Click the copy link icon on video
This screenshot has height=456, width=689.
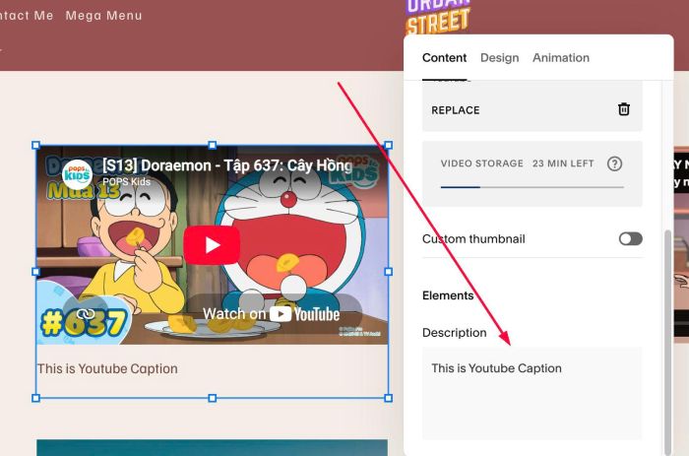coord(86,313)
